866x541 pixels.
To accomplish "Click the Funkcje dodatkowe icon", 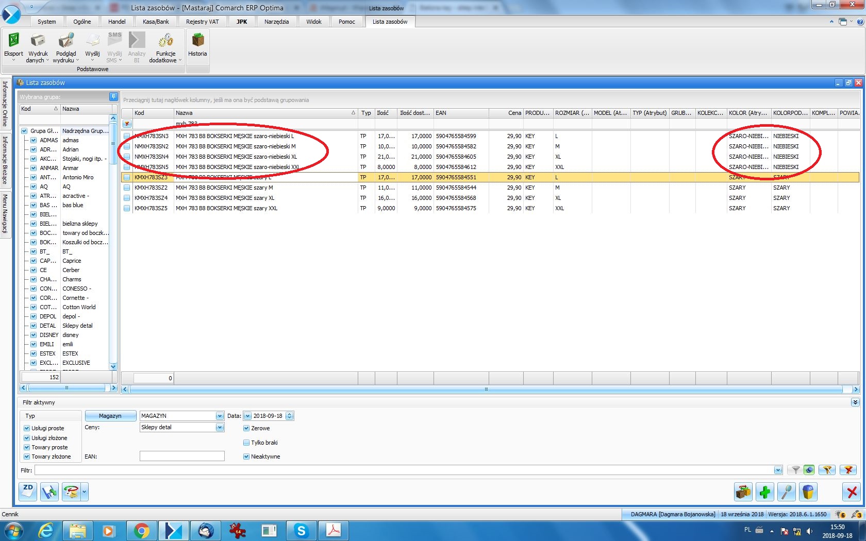I will click(165, 41).
